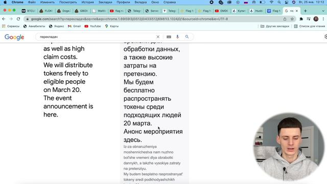Open the Extensions puzzle icon
The width and height of the screenshot is (327, 184).
pos(301,19)
